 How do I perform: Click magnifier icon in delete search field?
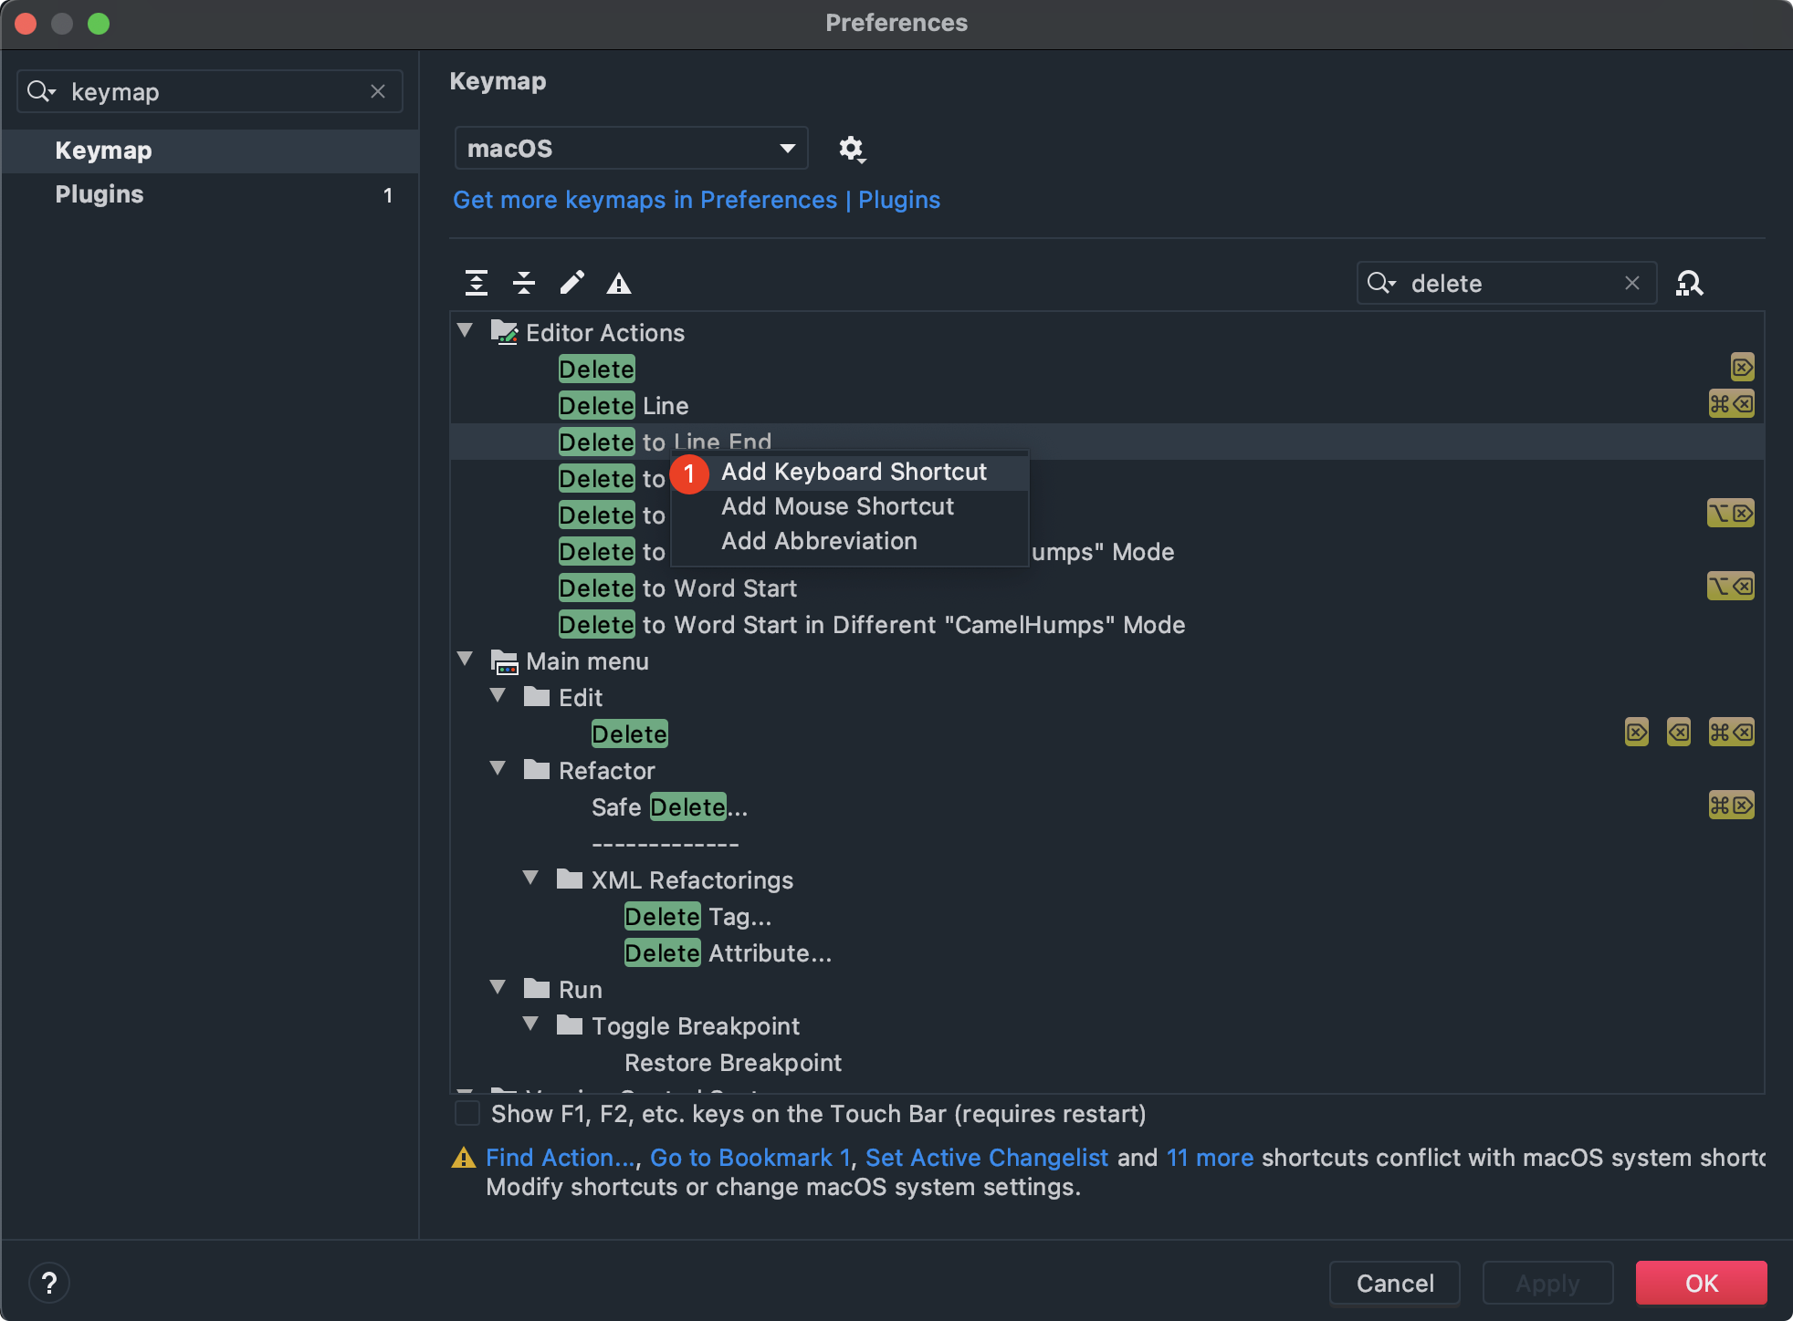[1381, 283]
